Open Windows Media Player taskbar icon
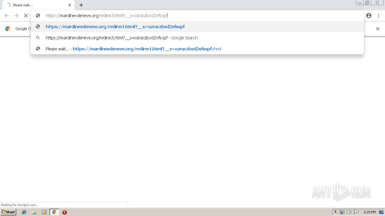Image resolution: width=385 pixels, height=216 pixels. (44, 212)
